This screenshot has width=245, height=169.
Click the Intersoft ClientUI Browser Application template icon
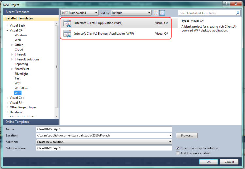coord(67,34)
